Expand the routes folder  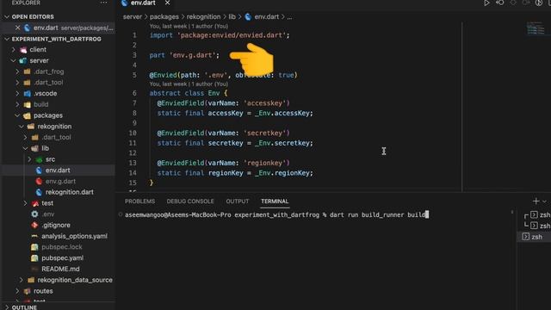[17, 291]
